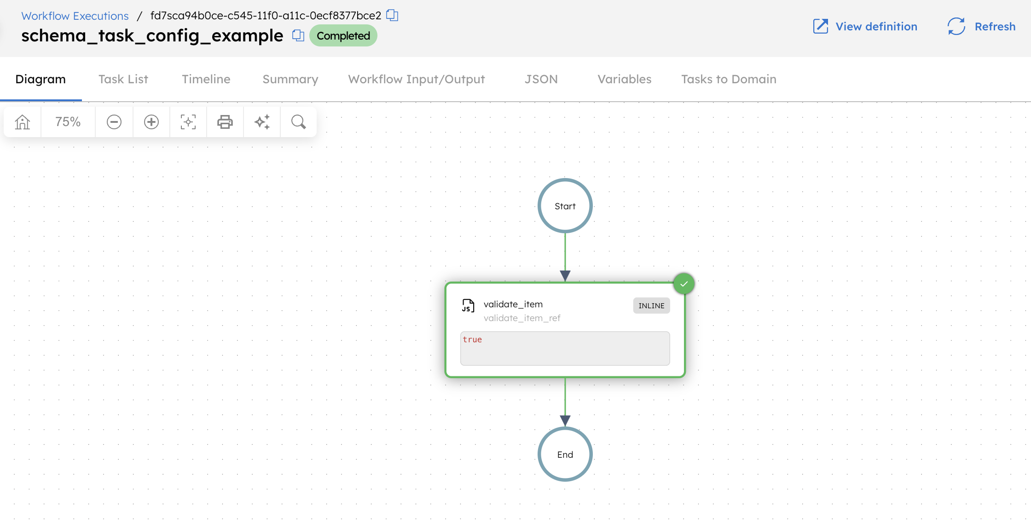This screenshot has height=530, width=1031.
Task: Click the JS icon on the validate_item node
Action: [x=468, y=305]
